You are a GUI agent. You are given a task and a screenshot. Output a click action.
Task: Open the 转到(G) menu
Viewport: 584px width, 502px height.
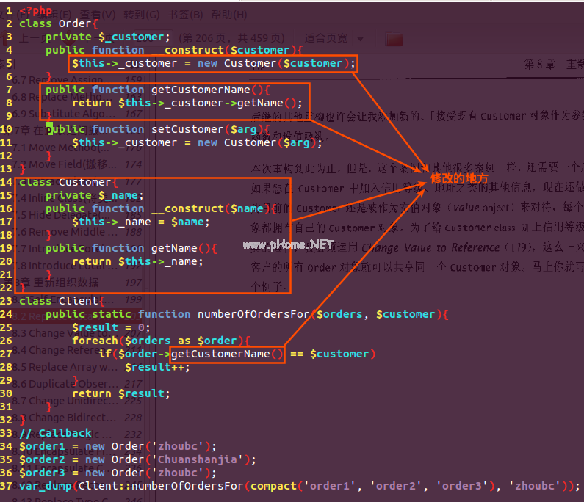coord(142,14)
